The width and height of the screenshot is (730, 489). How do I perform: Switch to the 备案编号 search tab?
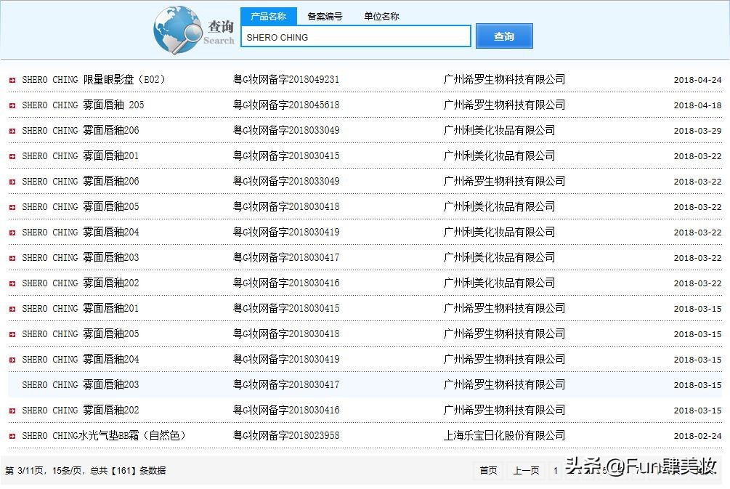tap(325, 16)
